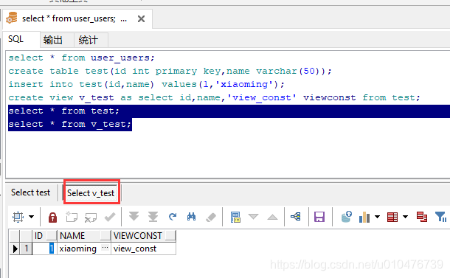
Task: Open the dropdown arrow next to chart icon
Action: coord(378,217)
